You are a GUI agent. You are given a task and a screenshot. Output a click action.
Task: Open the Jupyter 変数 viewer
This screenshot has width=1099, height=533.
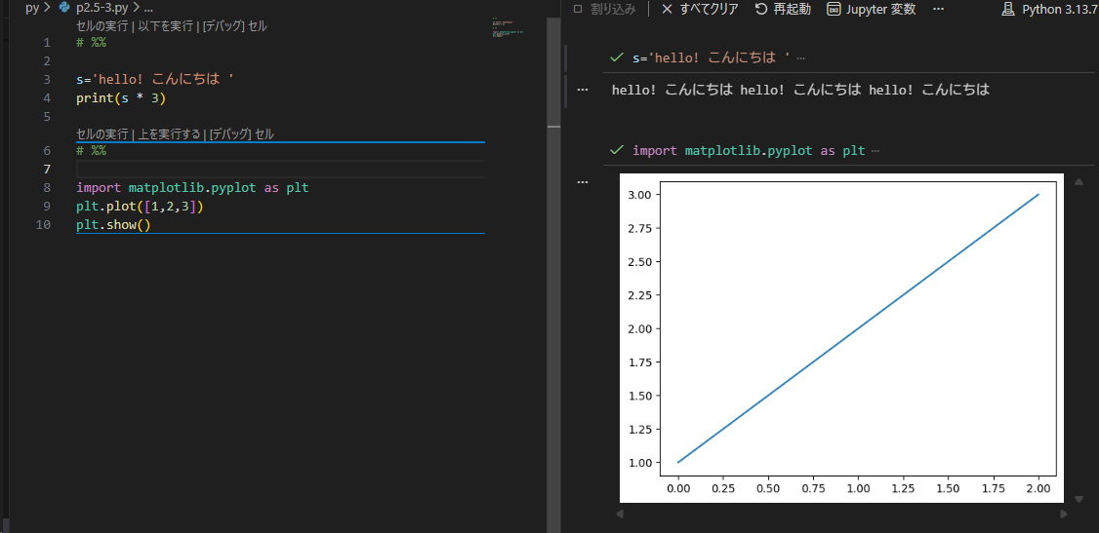click(x=871, y=9)
